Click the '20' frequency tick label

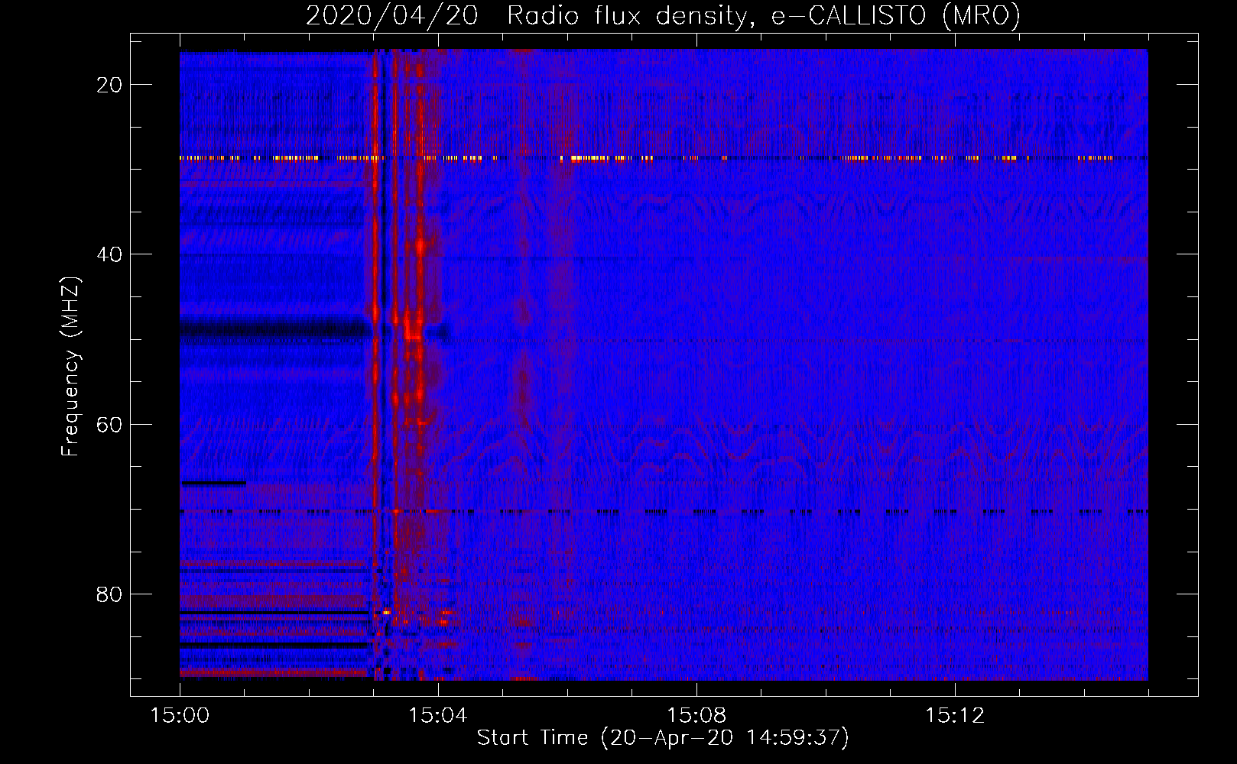109,85
